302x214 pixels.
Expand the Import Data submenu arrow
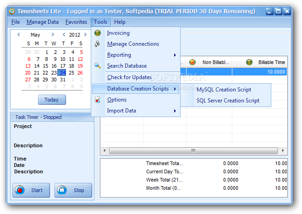(x=175, y=111)
